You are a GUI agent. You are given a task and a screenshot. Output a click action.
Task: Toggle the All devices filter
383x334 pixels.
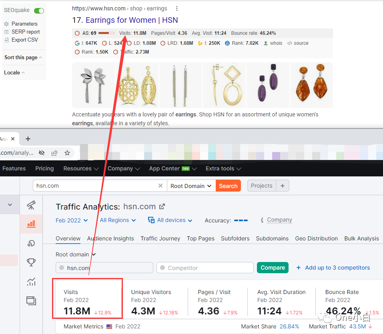coord(170,220)
